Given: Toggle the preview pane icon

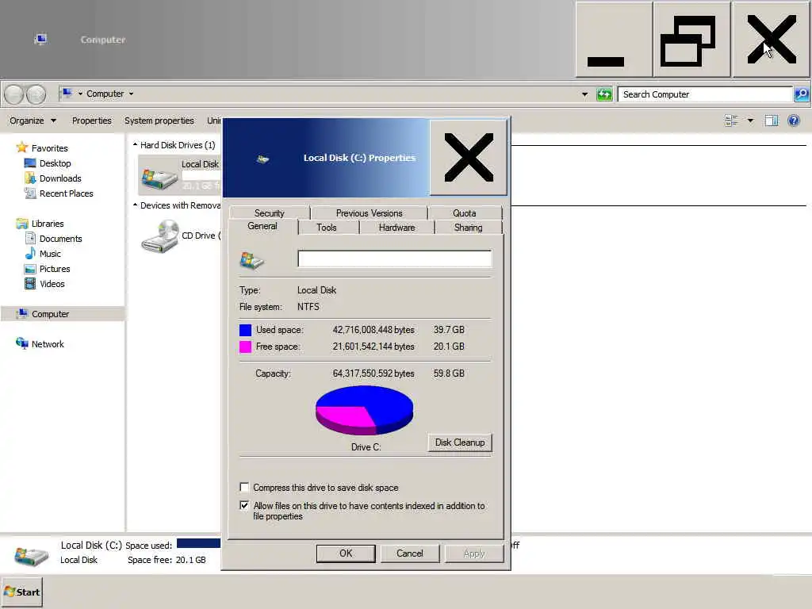Looking at the screenshot, I should (x=772, y=121).
